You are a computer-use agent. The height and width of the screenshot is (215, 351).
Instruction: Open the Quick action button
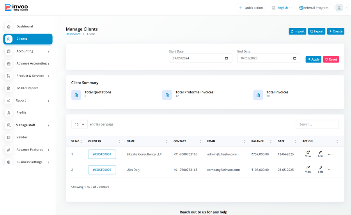pyautogui.click(x=251, y=8)
